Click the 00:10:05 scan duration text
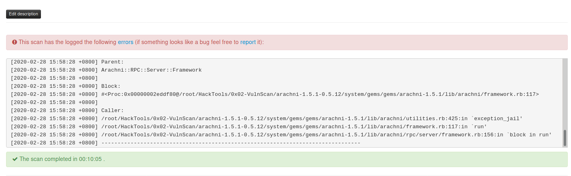The height and width of the screenshot is (176, 571). pyautogui.click(x=90, y=159)
